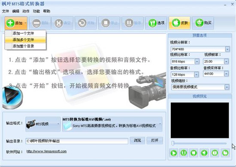This screenshot has width=236, height=167.
Task: Pause the video preview
Action: pyautogui.click(x=184, y=153)
